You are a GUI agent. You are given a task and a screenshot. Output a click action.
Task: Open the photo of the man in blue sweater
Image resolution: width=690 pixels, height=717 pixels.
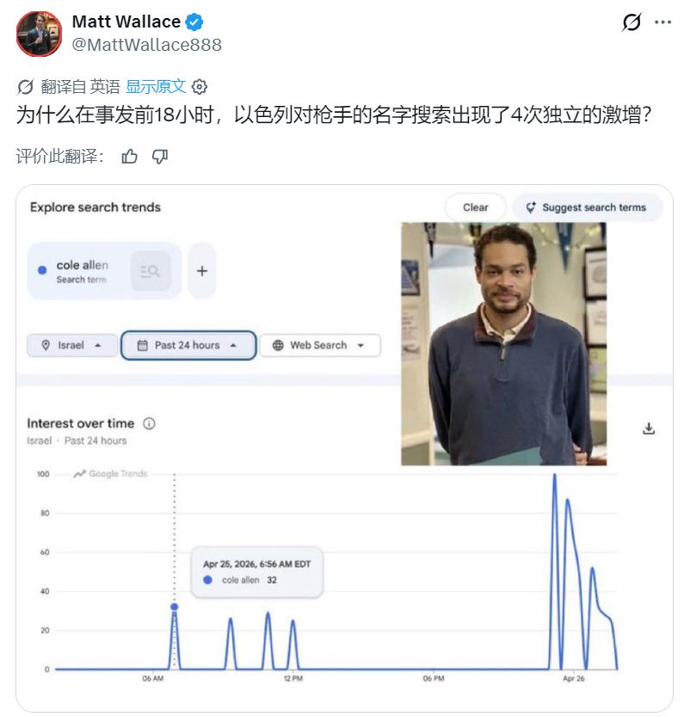coord(503,344)
